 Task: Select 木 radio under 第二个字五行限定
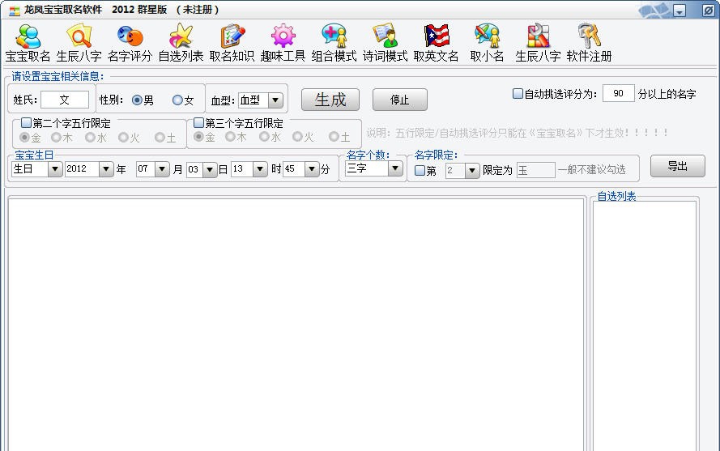tap(56, 138)
